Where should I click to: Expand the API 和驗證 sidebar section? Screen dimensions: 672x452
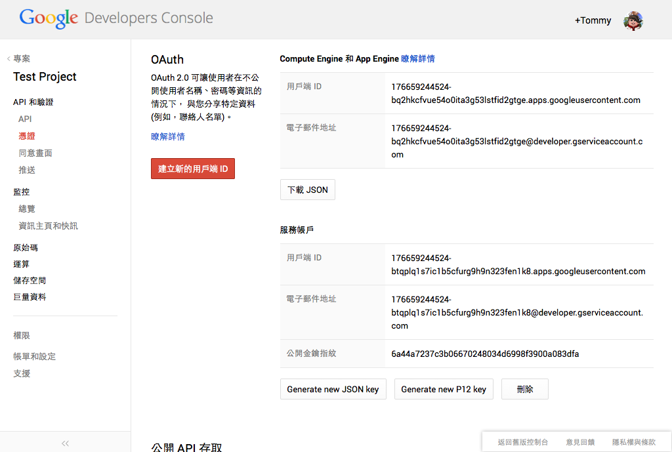(33, 102)
